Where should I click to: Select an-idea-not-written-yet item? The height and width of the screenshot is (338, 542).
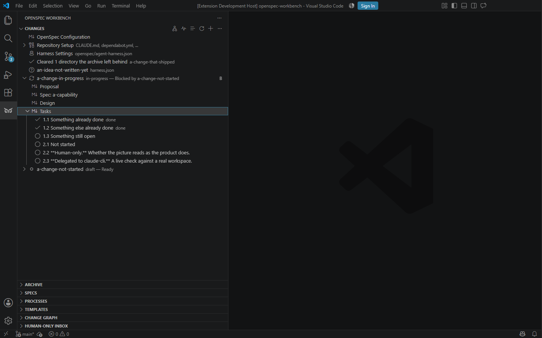point(123,70)
